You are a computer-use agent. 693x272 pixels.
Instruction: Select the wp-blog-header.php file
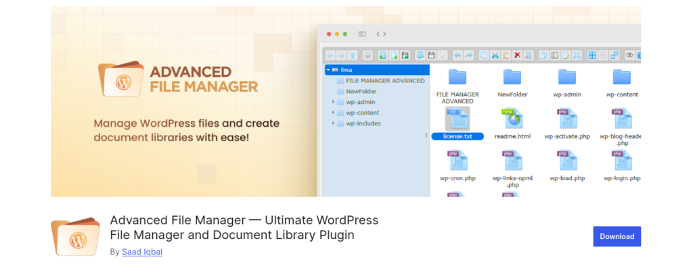[x=621, y=127]
